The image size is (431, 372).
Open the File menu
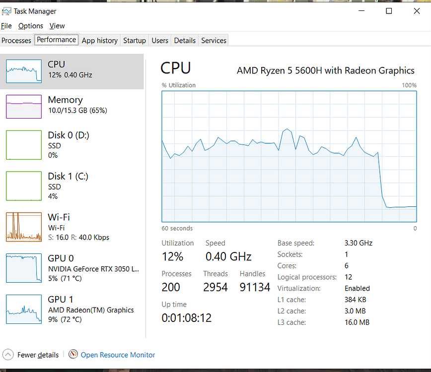[x=6, y=25]
